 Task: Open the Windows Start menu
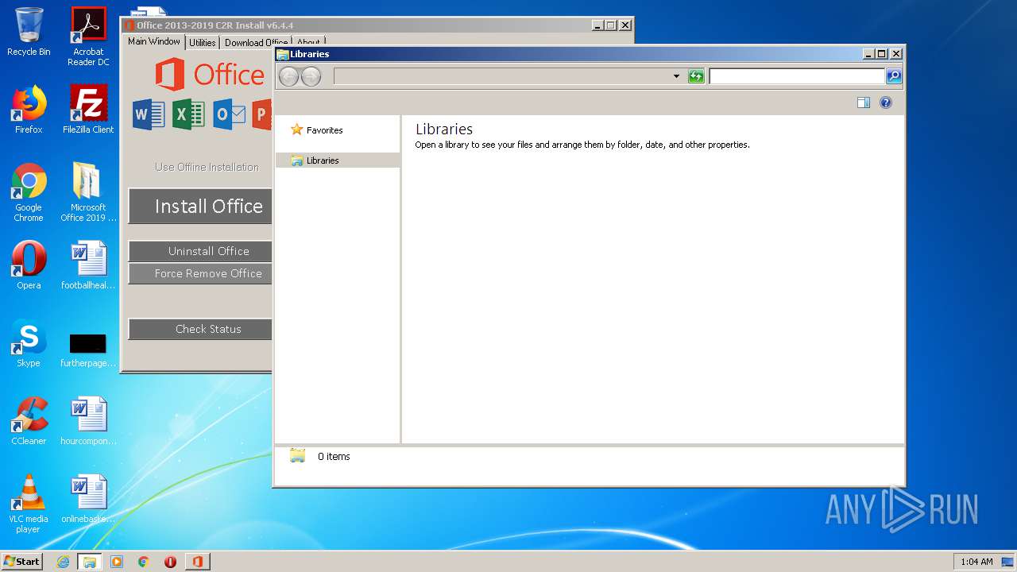[x=21, y=562]
